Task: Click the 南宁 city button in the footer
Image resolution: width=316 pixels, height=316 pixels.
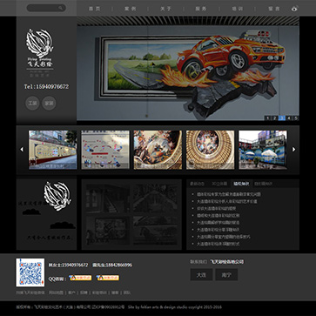Action: (226, 274)
